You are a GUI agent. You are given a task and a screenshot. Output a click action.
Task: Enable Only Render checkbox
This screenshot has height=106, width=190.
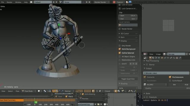[x=120, y=46]
